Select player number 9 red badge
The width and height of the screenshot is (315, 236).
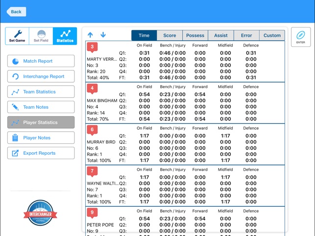click(92, 213)
